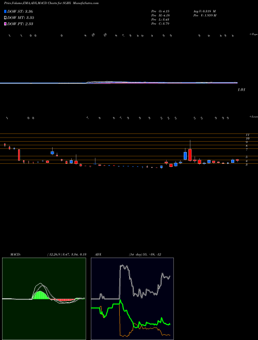Viewport: 258px width, 340px height.
Task: Click price axis label 11
Action: (x=247, y=135)
